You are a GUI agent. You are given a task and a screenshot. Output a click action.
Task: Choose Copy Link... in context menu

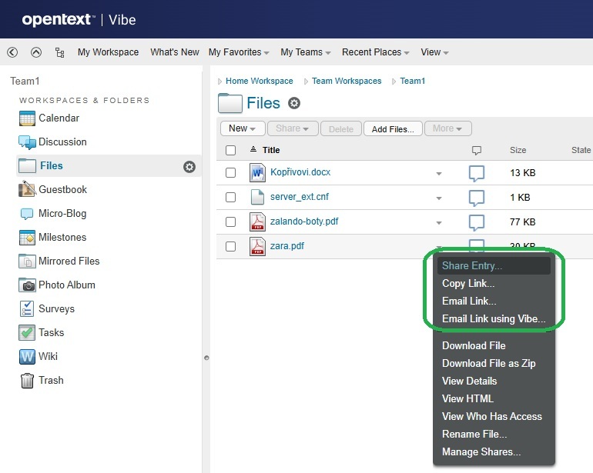(494, 283)
